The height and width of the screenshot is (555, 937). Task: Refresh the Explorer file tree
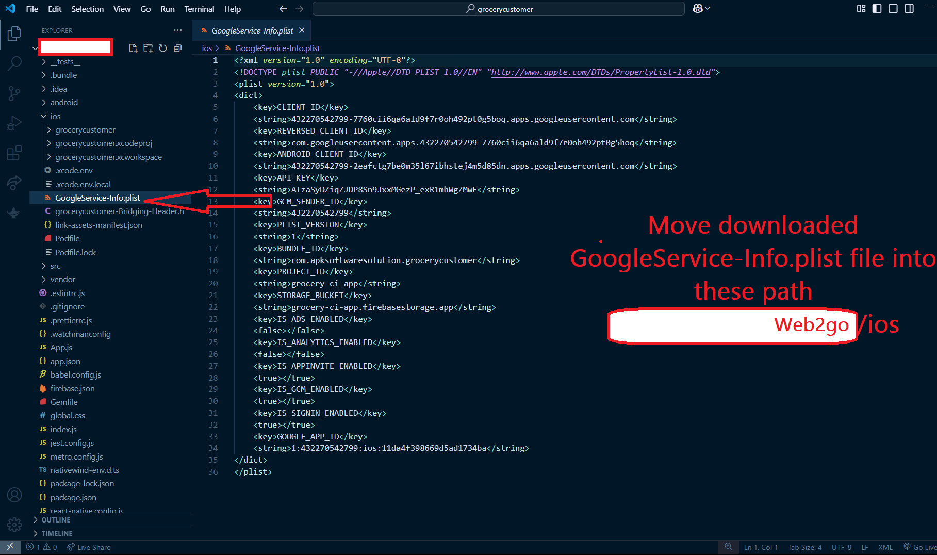pos(163,48)
